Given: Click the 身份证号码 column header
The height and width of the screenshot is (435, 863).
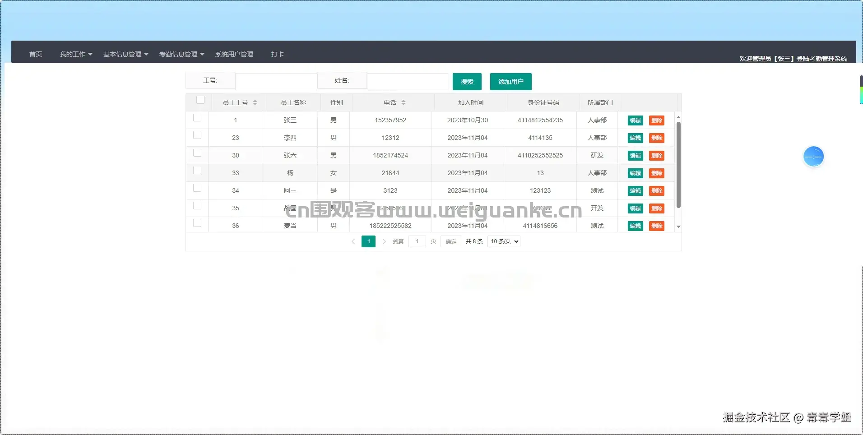Looking at the screenshot, I should 543,103.
